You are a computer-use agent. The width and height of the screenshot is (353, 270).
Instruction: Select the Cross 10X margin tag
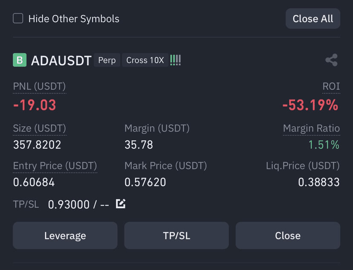[x=145, y=60]
